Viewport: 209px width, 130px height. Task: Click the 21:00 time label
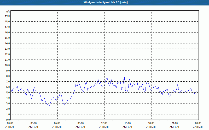tap(175, 123)
